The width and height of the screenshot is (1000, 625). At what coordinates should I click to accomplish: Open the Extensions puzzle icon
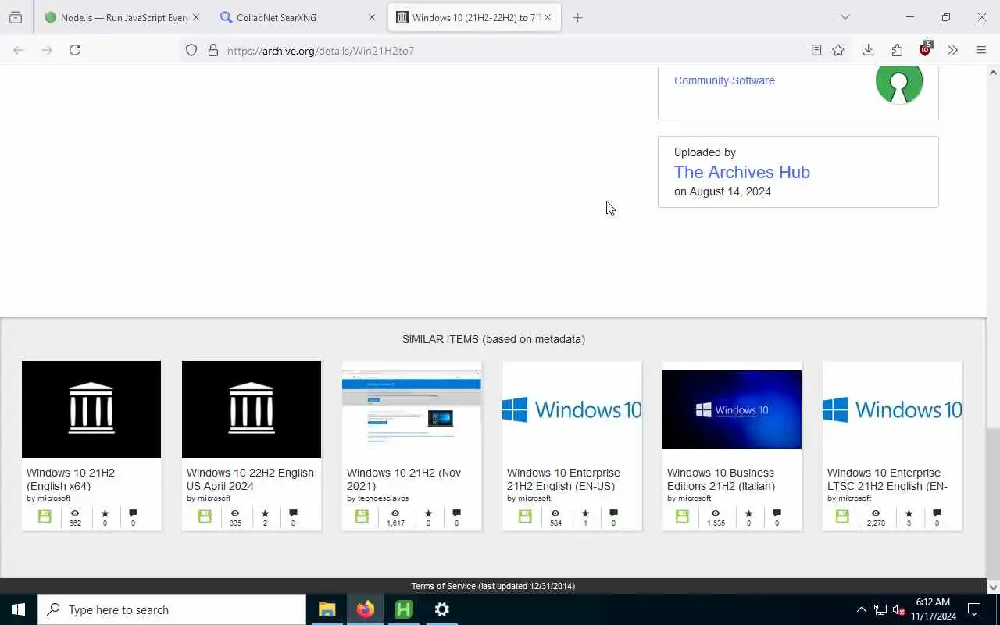point(897,50)
